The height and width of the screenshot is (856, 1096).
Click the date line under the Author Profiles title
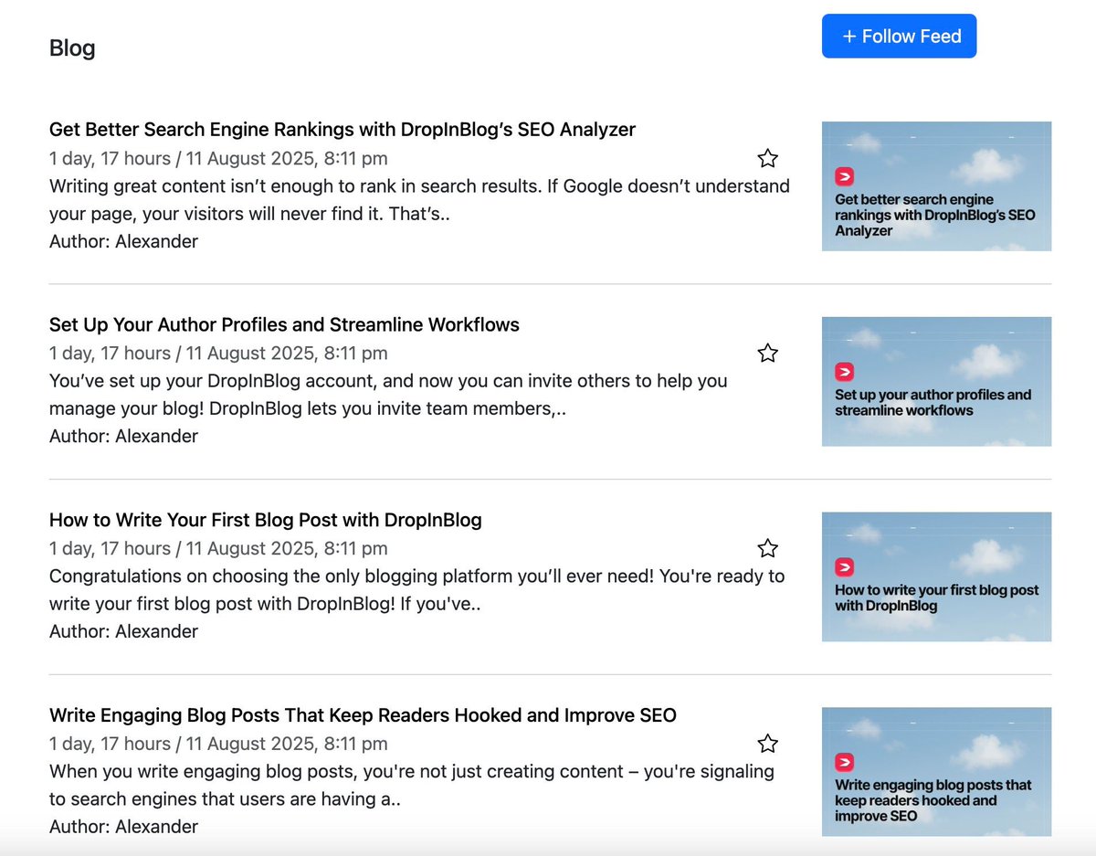coord(218,354)
